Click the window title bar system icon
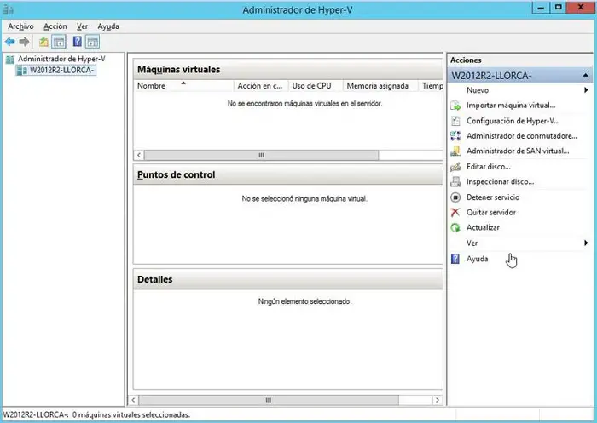The height and width of the screenshot is (423, 597). pyautogui.click(x=9, y=9)
